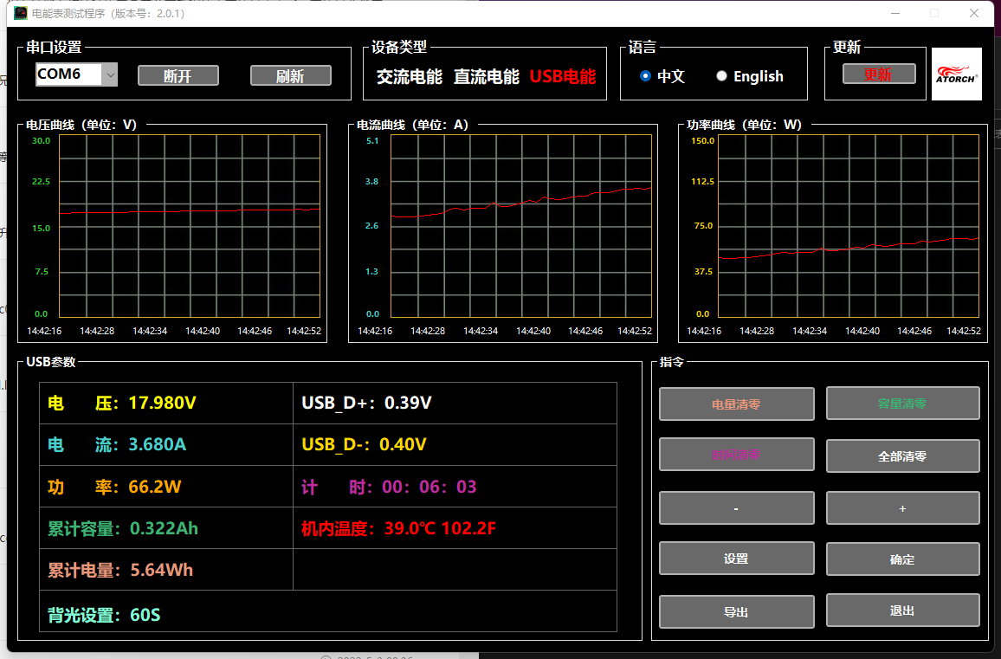Click the USB_D+ 0.39V reading

pos(366,403)
